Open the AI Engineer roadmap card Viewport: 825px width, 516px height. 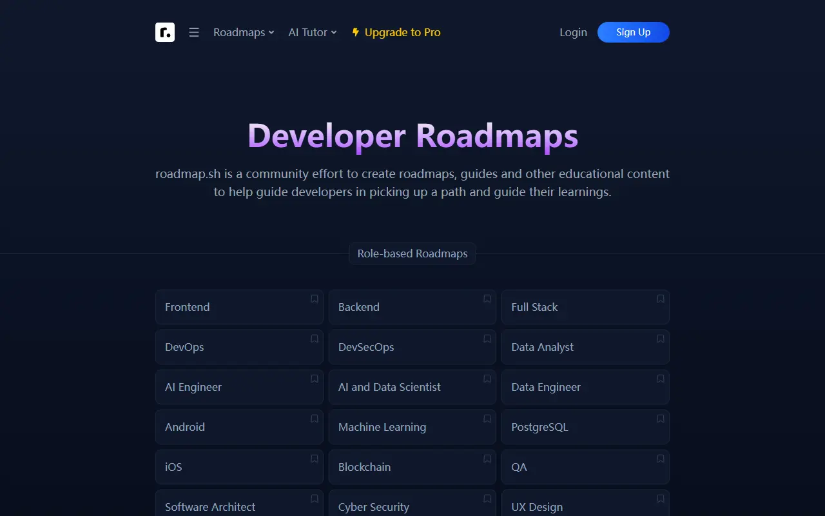239,387
